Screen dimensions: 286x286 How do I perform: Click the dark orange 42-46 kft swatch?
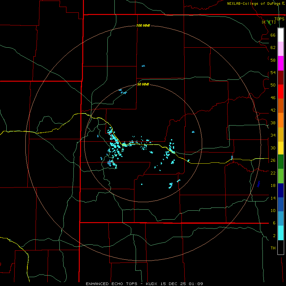click(x=281, y=106)
